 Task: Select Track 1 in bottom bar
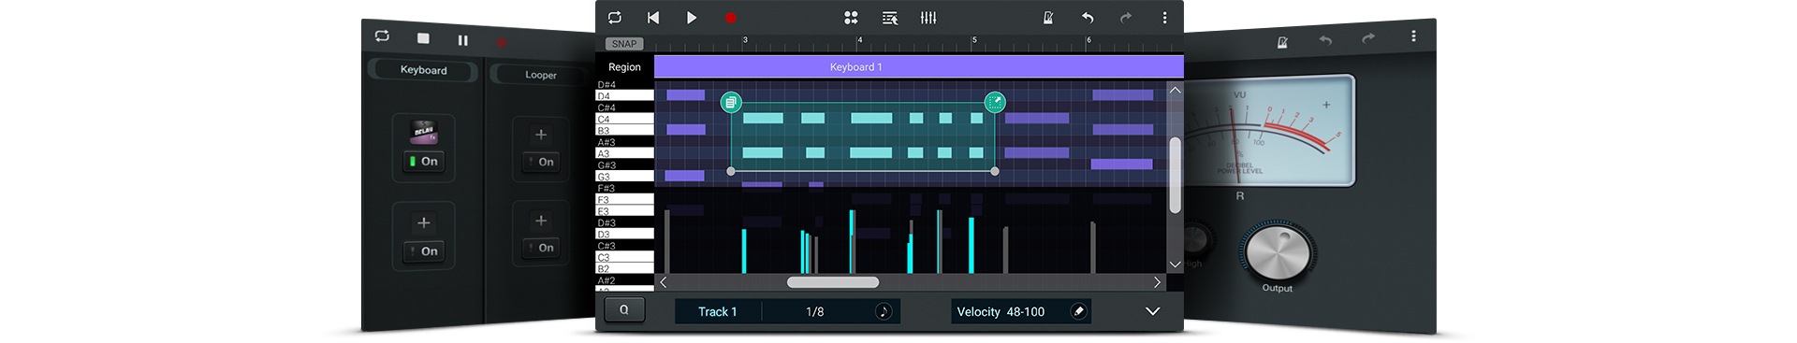[718, 311]
